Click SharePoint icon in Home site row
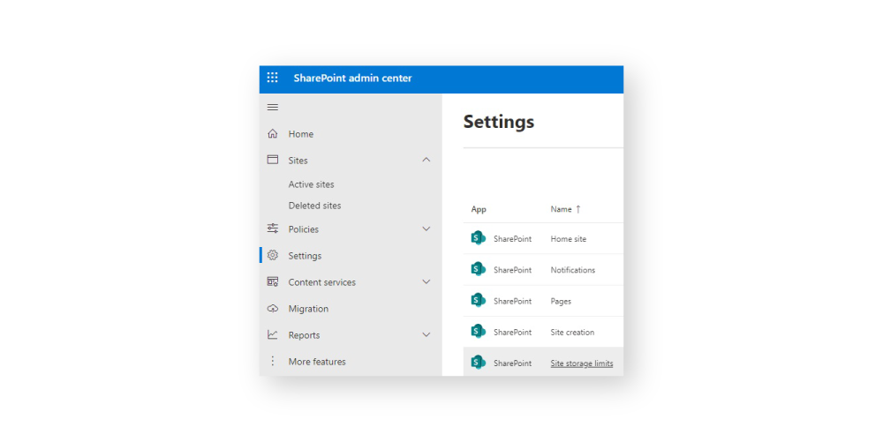 [478, 238]
